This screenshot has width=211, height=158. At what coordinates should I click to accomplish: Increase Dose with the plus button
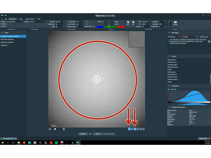[87, 22]
